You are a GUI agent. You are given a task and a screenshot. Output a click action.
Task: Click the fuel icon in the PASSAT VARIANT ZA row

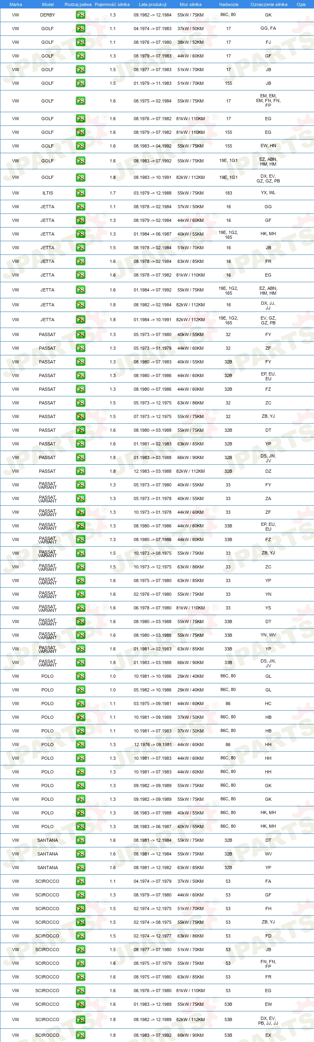(x=80, y=499)
